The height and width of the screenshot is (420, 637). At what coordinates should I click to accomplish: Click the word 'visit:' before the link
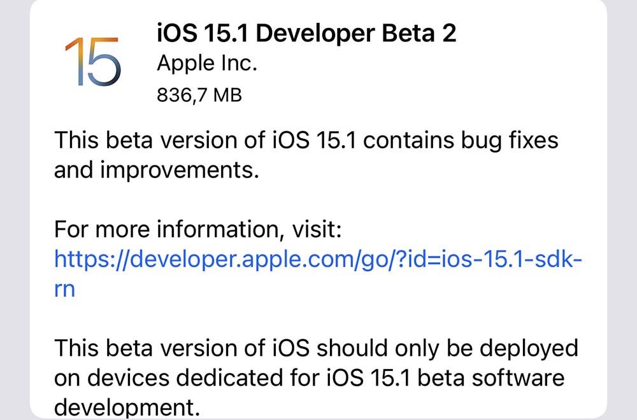[x=317, y=229]
